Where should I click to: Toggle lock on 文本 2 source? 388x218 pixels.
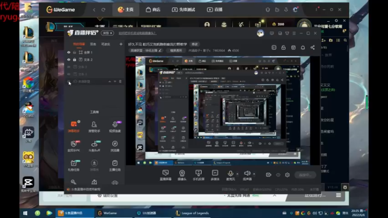[x=75, y=60]
